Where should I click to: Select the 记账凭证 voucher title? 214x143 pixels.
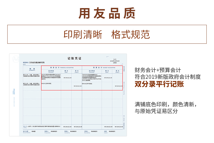coord(74,58)
